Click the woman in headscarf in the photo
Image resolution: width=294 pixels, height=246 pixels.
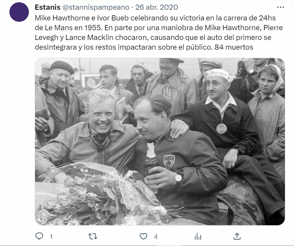(267, 116)
